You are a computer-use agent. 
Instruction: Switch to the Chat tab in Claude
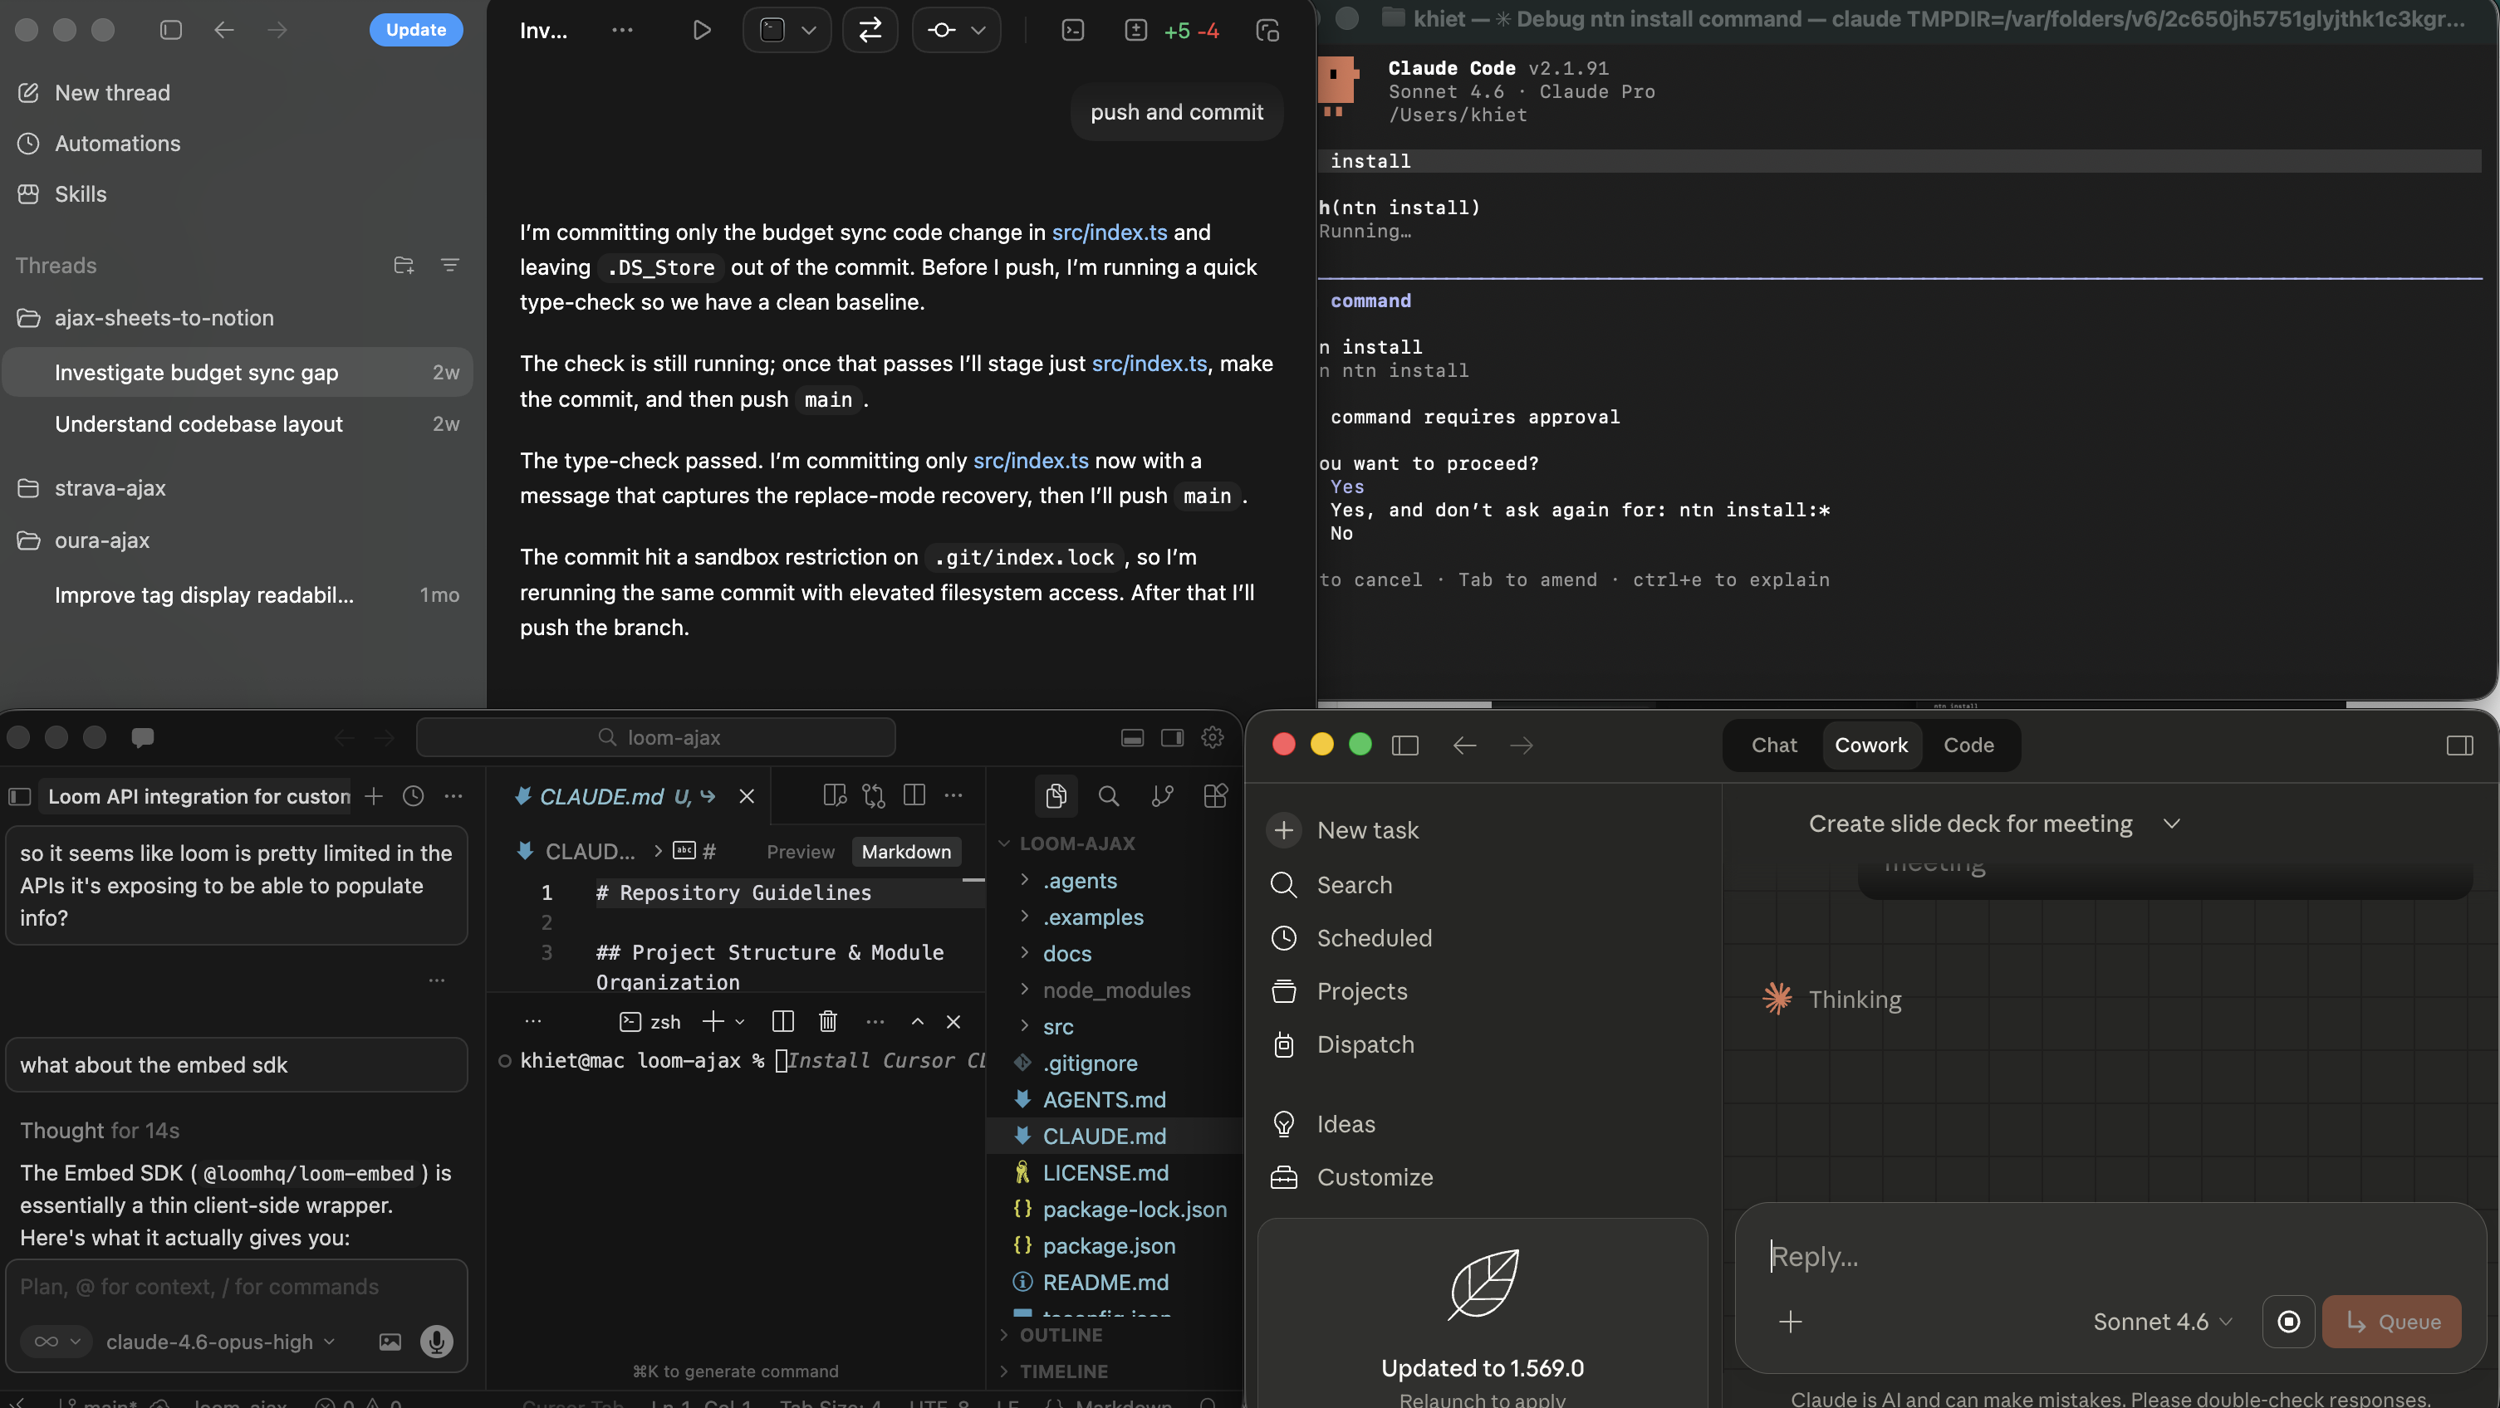[x=1773, y=746]
